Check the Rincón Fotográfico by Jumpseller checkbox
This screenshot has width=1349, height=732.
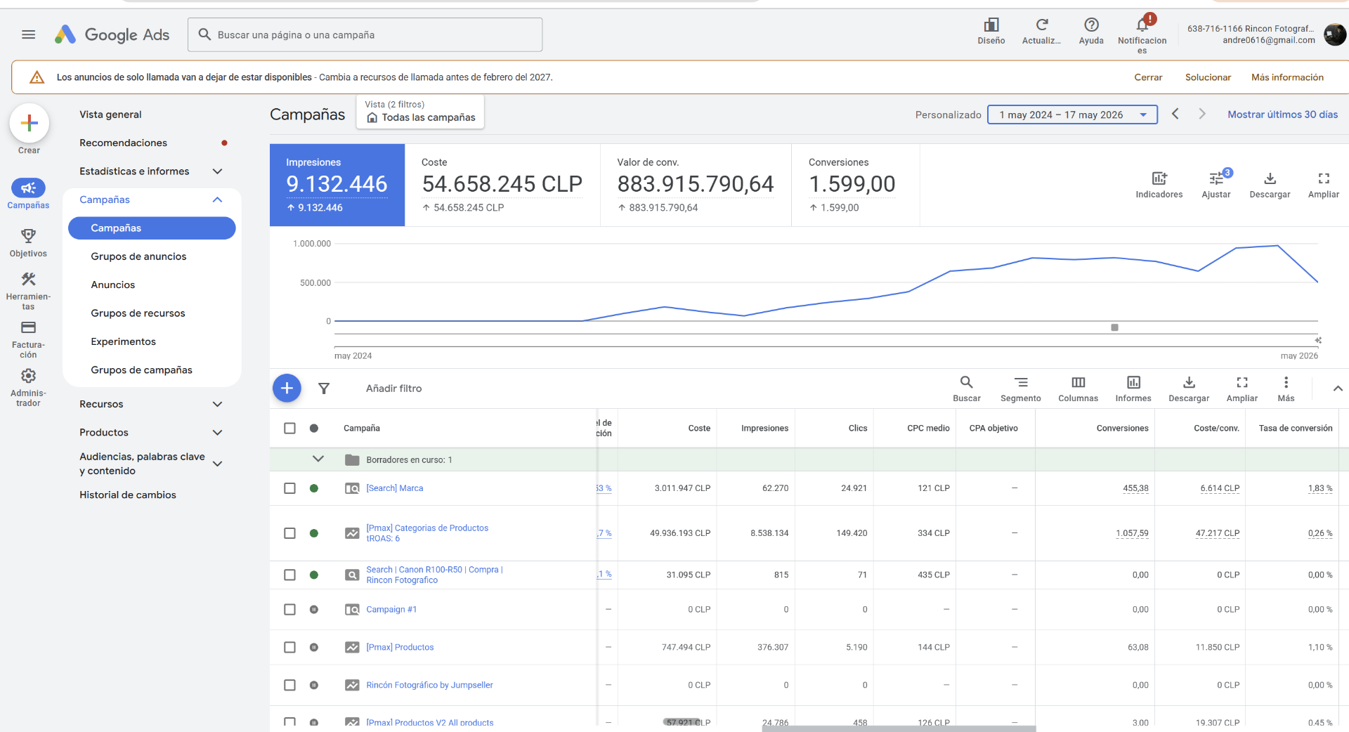tap(289, 685)
